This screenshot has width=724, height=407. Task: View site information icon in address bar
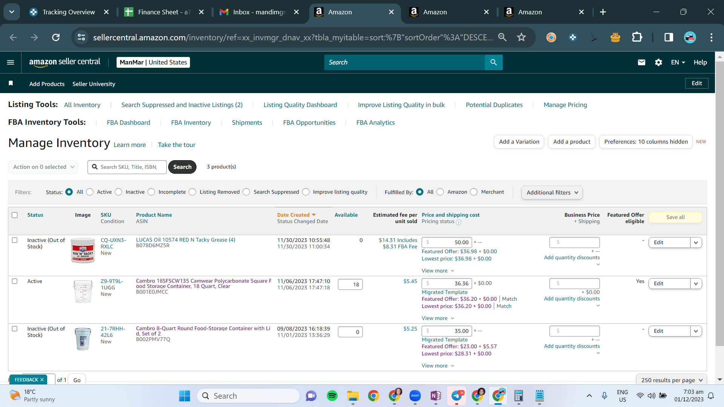pyautogui.click(x=81, y=37)
